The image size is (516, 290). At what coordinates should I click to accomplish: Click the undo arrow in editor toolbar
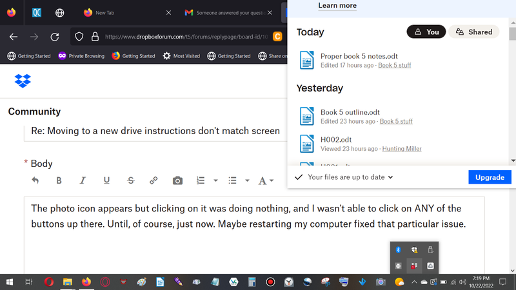[x=35, y=181]
